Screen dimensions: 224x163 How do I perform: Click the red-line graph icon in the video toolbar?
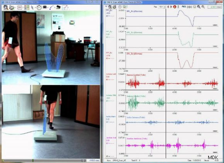(x=65, y=7)
